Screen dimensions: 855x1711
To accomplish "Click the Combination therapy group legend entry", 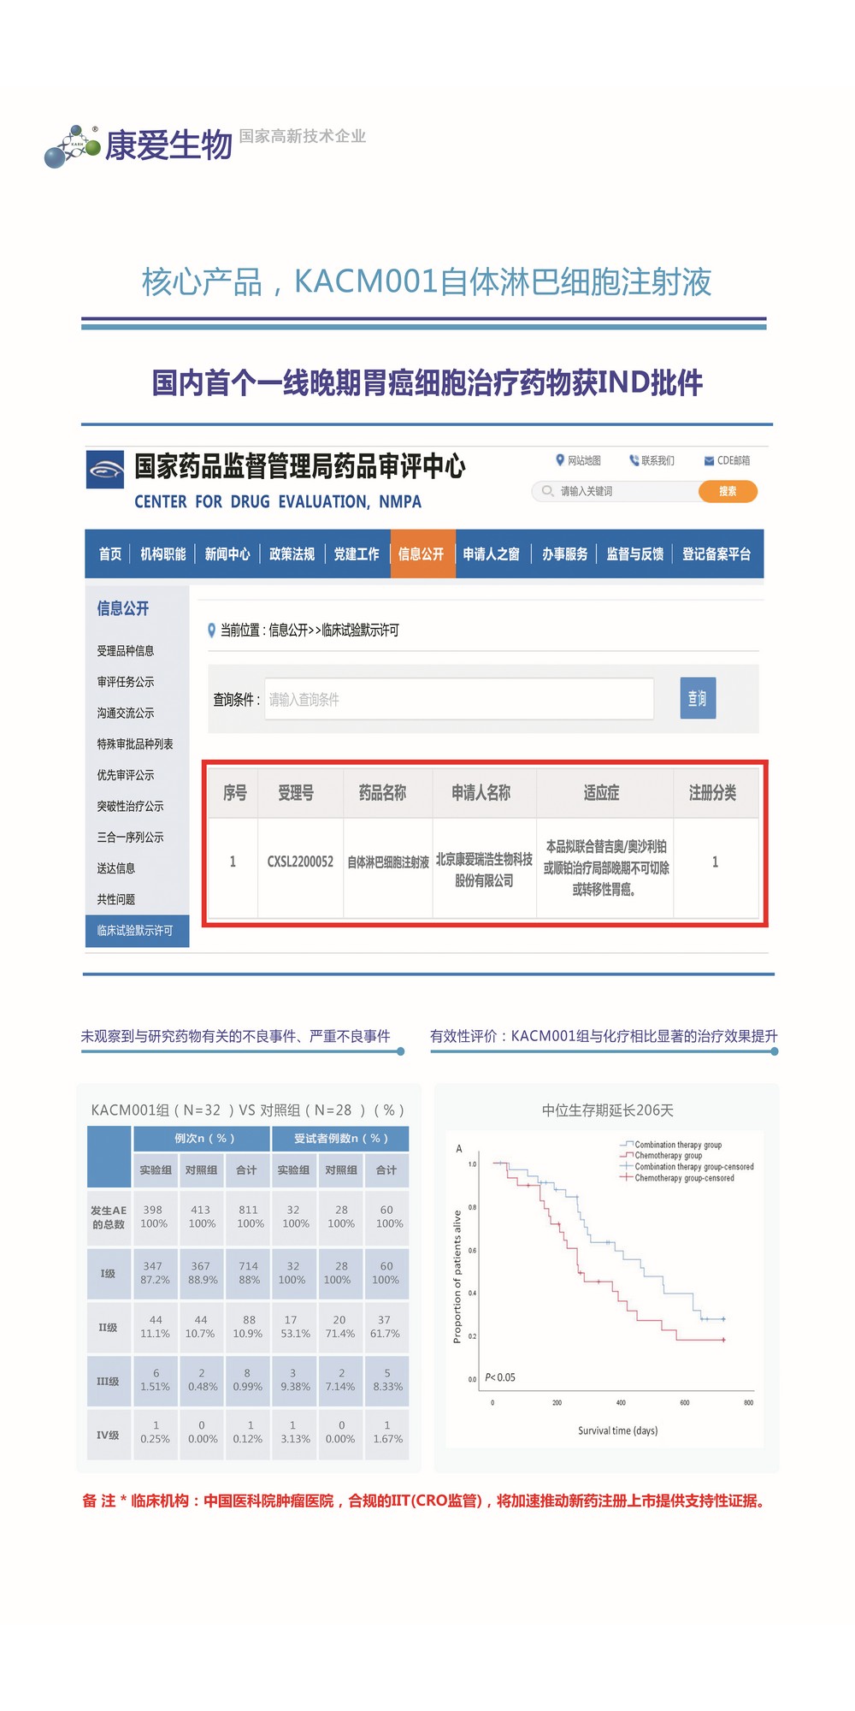I will pos(671,1145).
